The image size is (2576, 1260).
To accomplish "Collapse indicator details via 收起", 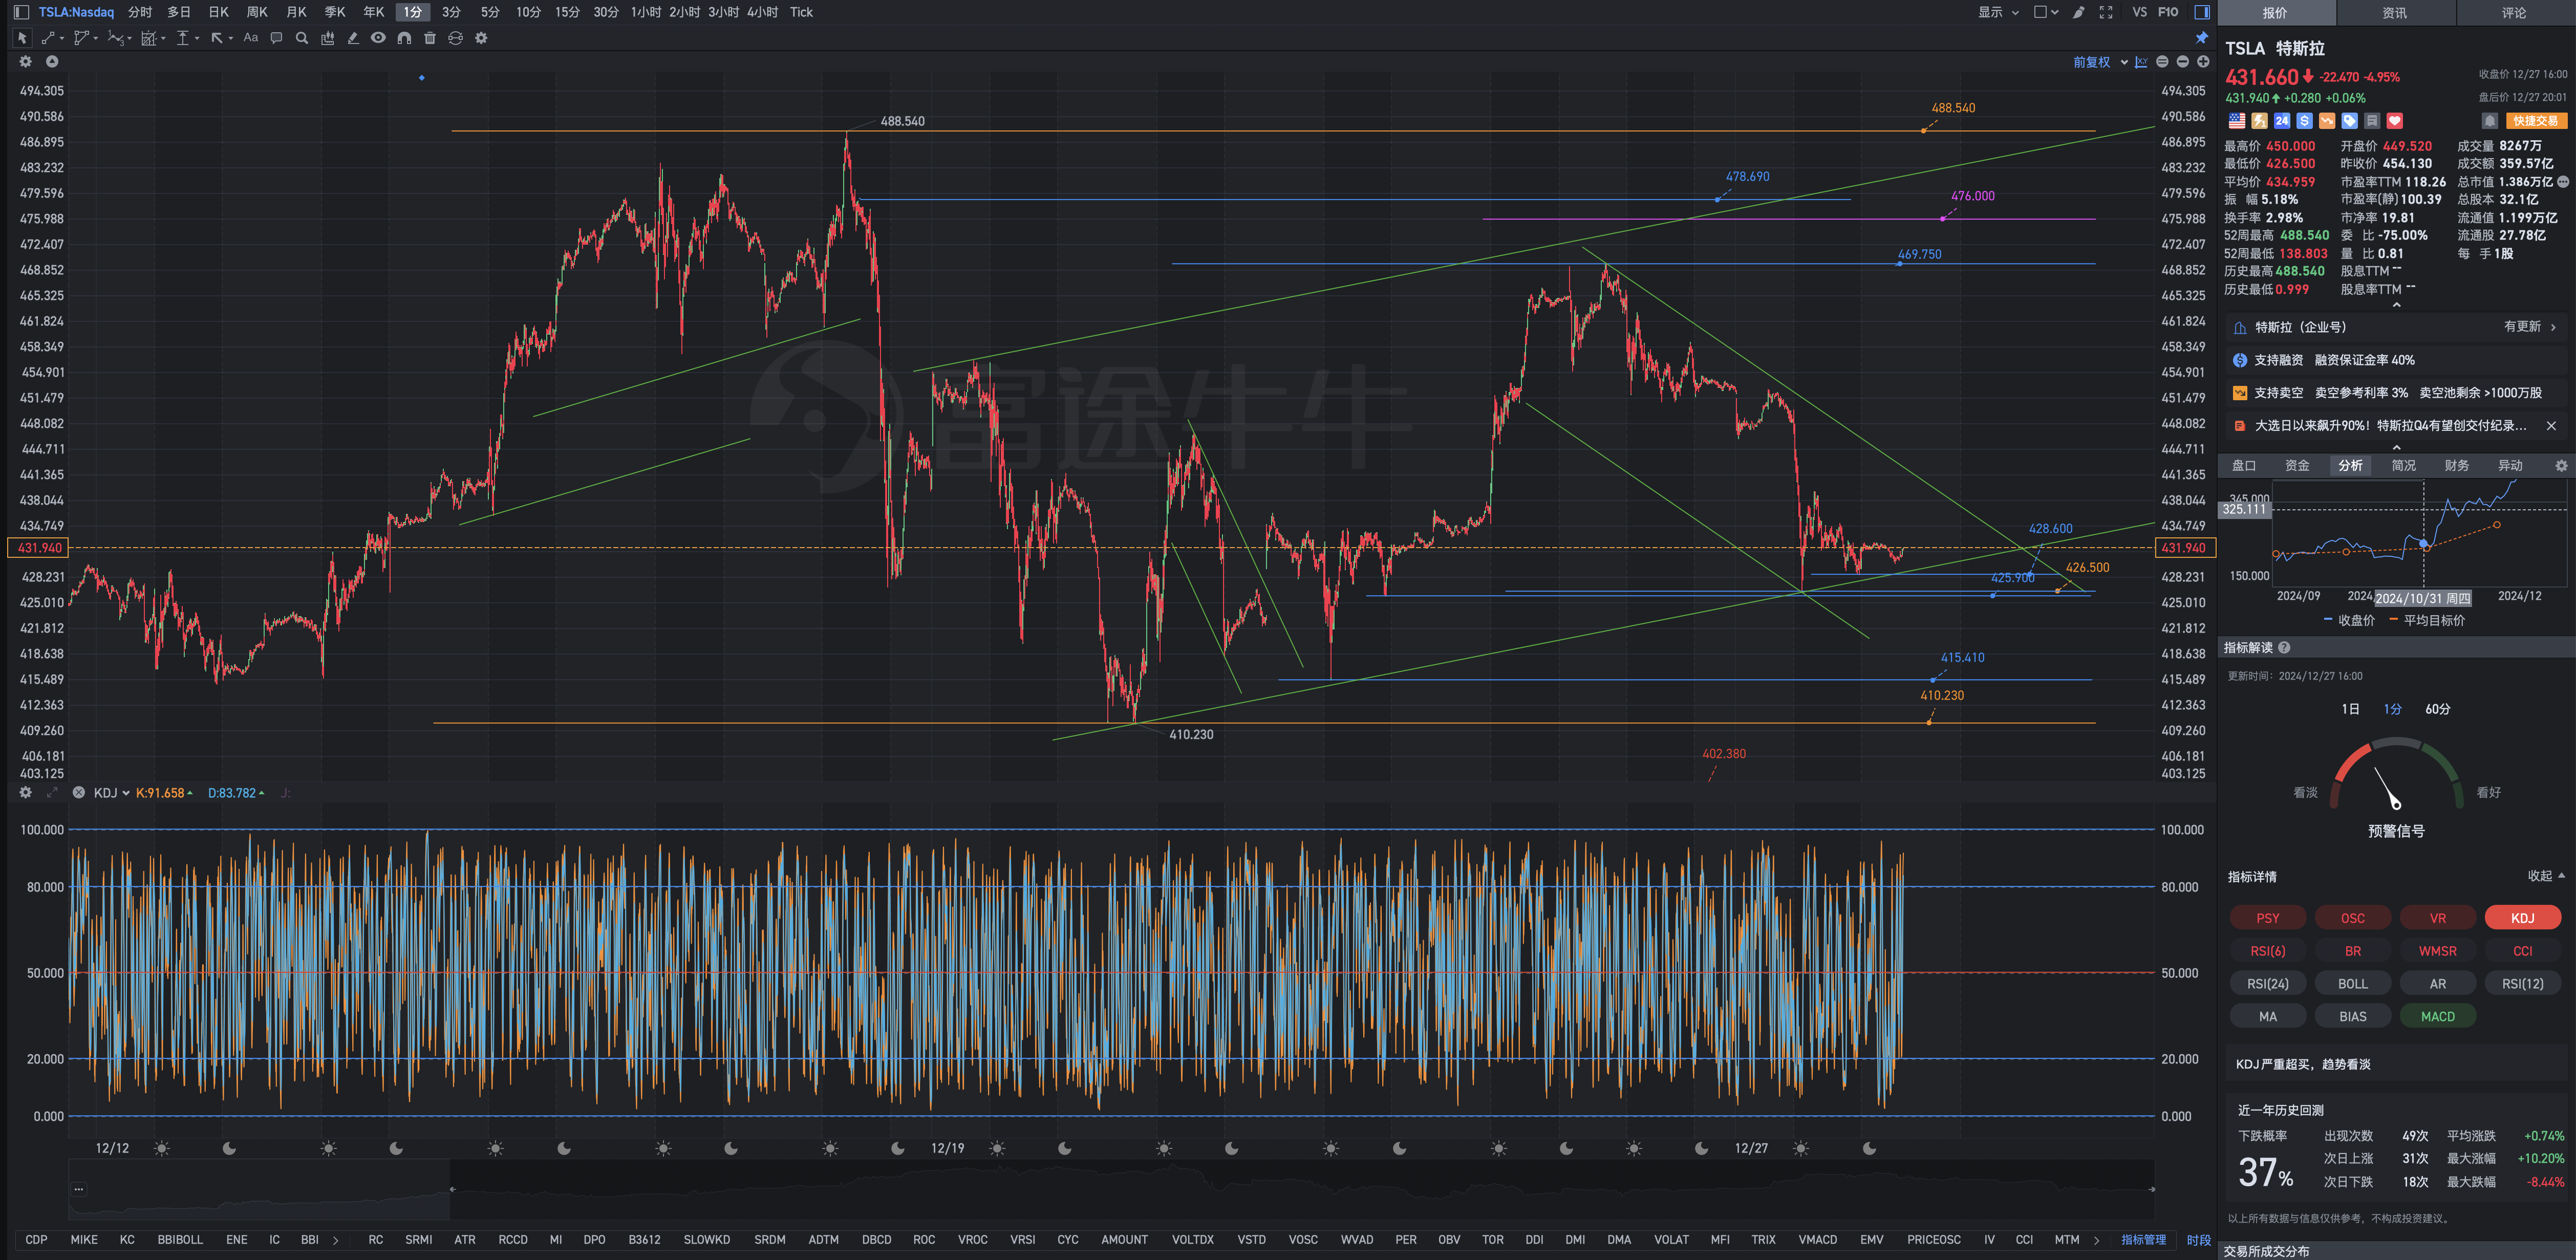I will click(2546, 876).
